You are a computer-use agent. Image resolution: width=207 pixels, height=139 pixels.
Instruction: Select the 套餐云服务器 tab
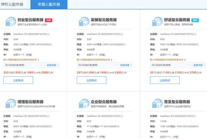point(49,4)
